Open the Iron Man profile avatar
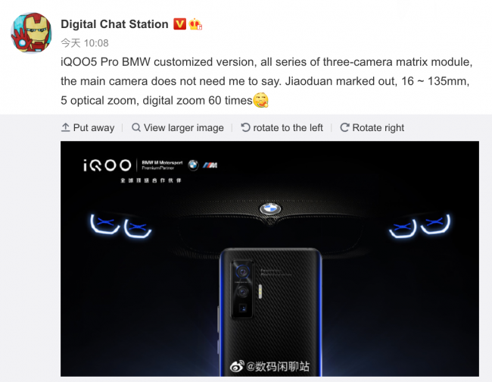This screenshot has width=492, height=382. [31, 33]
